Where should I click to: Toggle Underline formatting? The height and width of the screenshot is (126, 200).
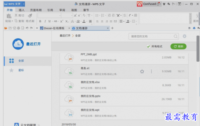[x=49, y=21]
